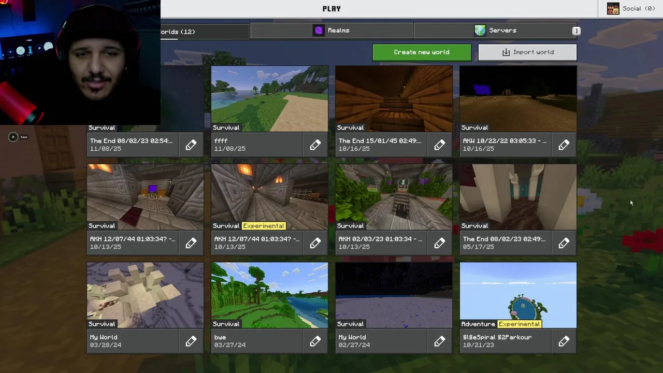Click the Experimental tag on Spiral Parkour
This screenshot has width=663, height=373.
click(x=520, y=324)
